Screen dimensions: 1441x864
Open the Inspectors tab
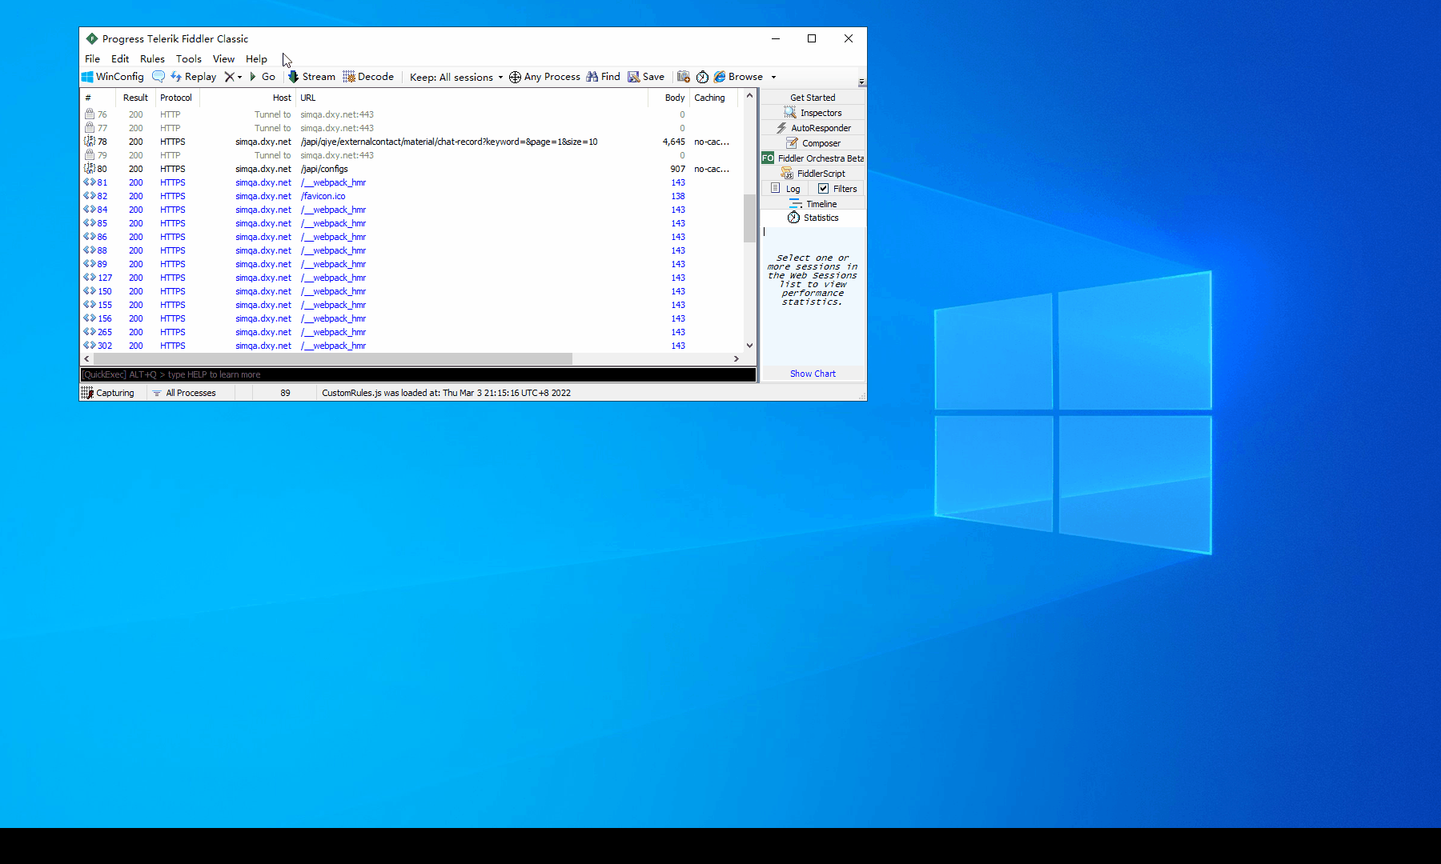[813, 113]
